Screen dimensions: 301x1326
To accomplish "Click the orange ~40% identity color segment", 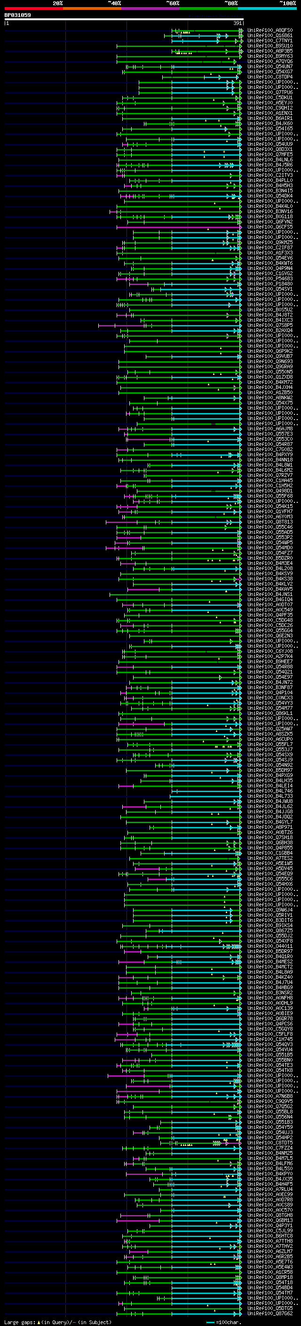I will click(x=92, y=8).
